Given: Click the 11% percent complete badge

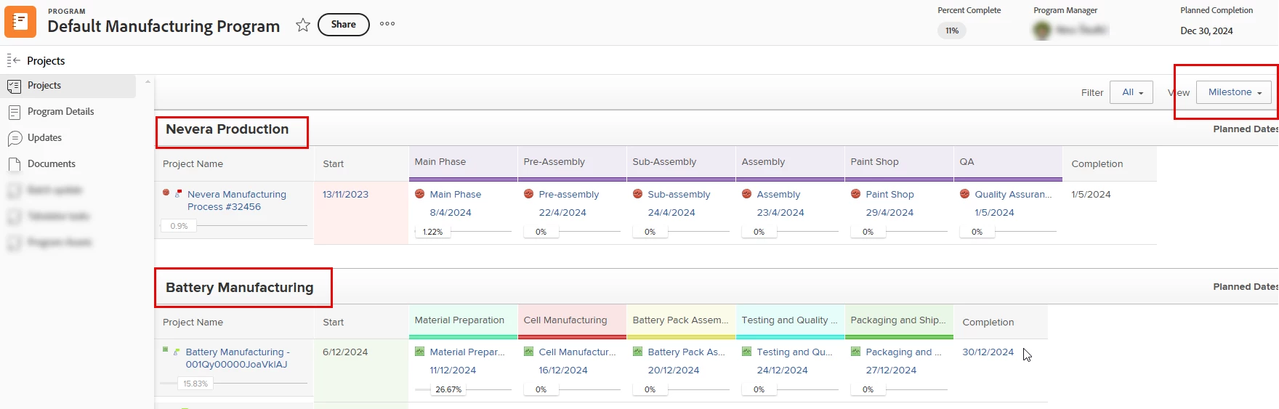Looking at the screenshot, I should click(x=952, y=31).
